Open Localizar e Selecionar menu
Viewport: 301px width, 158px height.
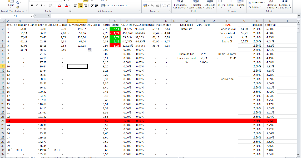(285, 5)
